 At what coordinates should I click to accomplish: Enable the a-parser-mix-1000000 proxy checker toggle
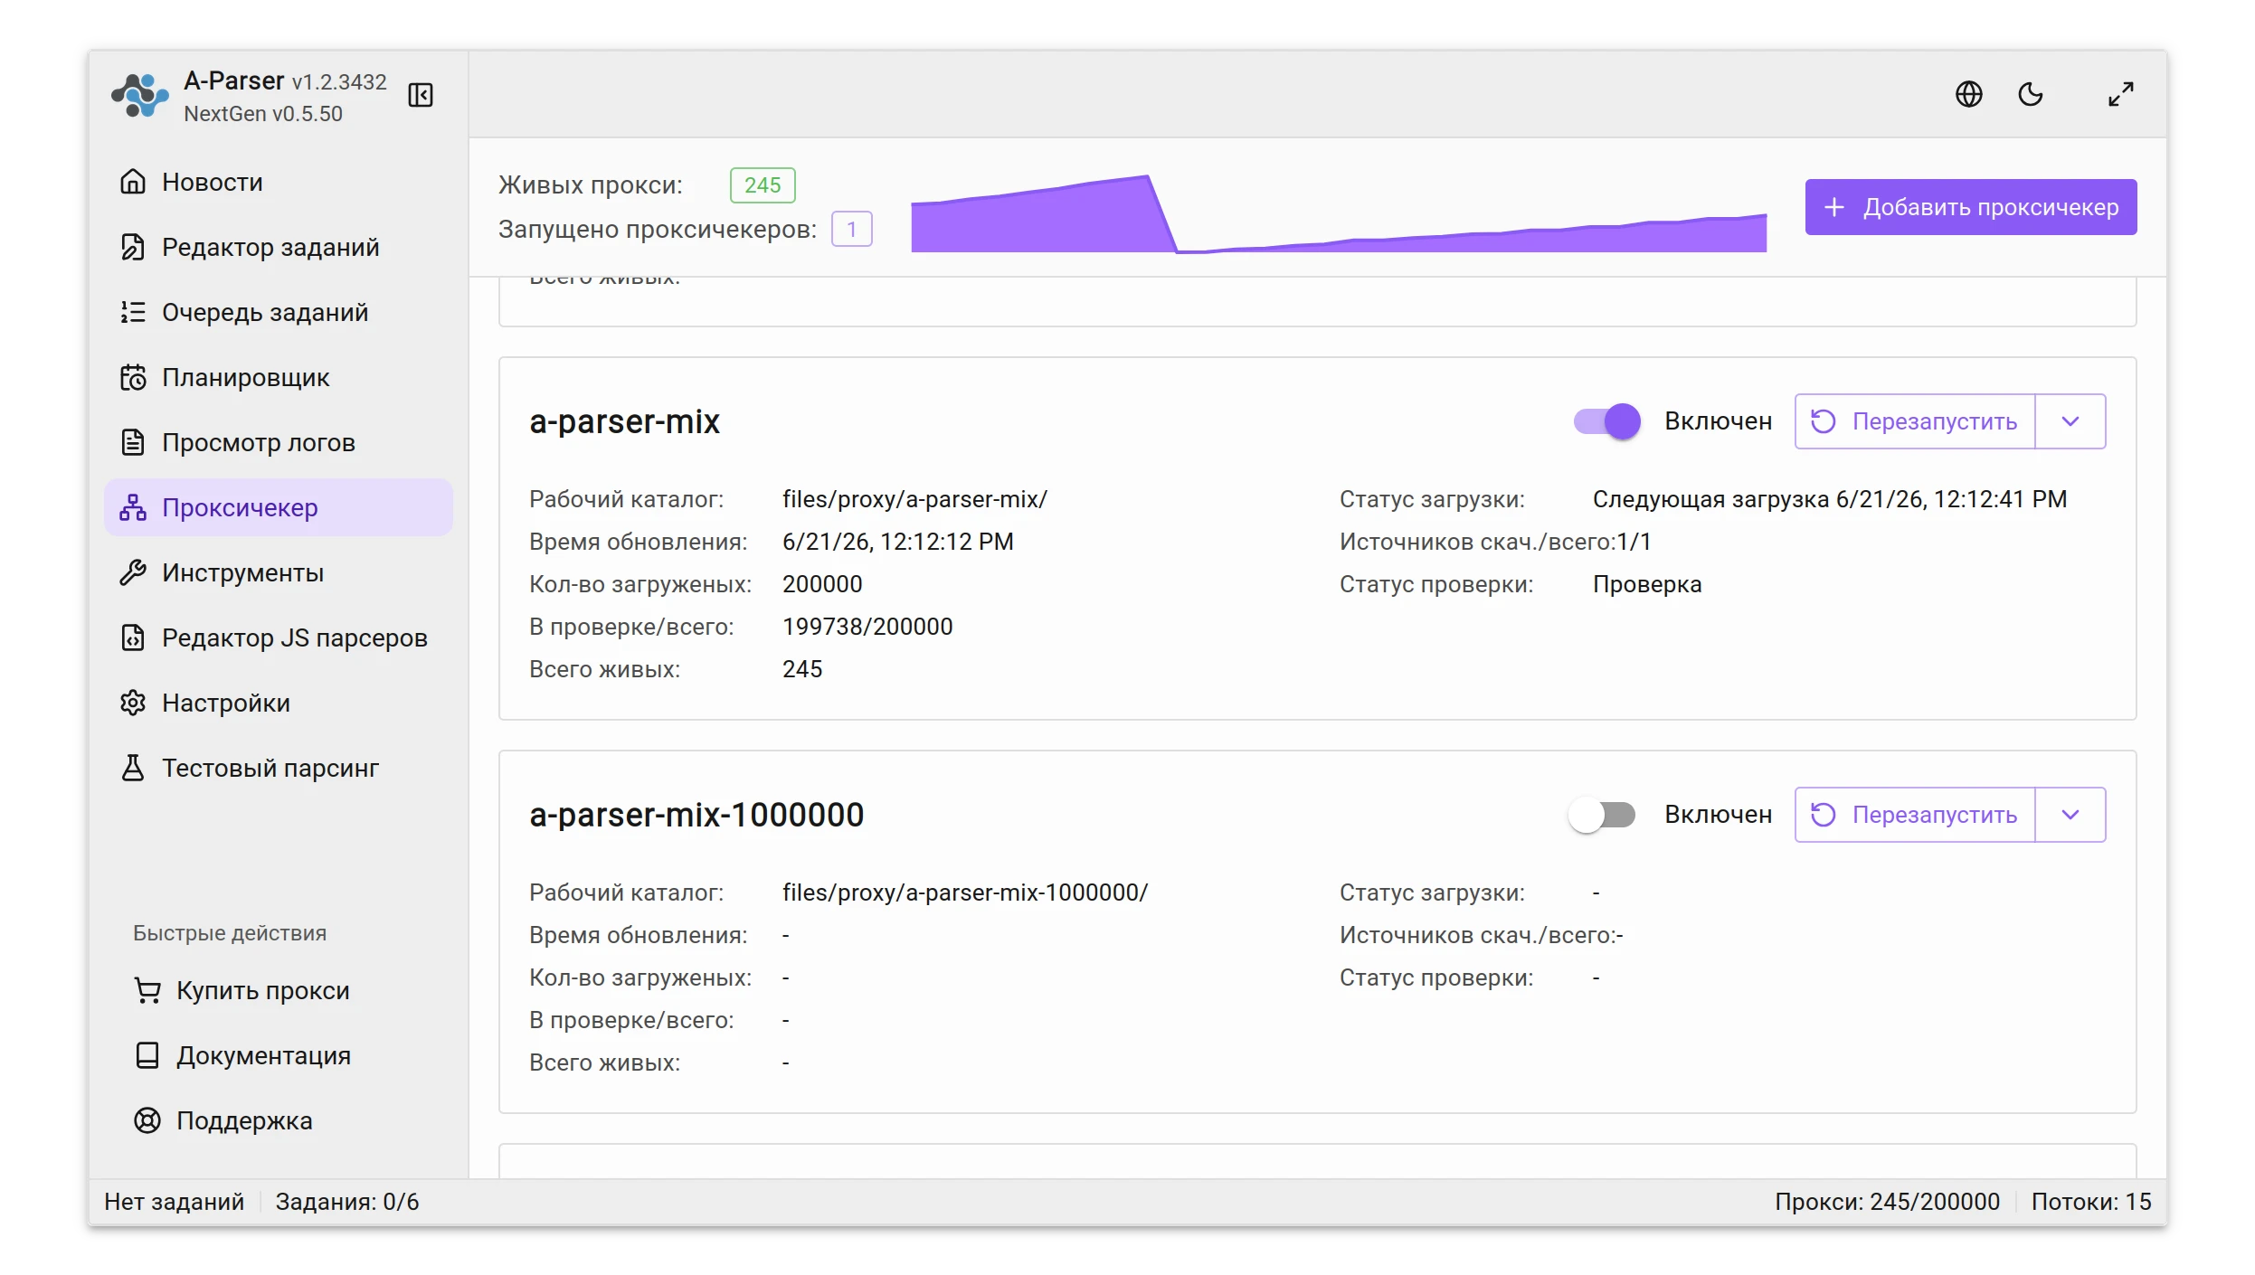[1602, 815]
